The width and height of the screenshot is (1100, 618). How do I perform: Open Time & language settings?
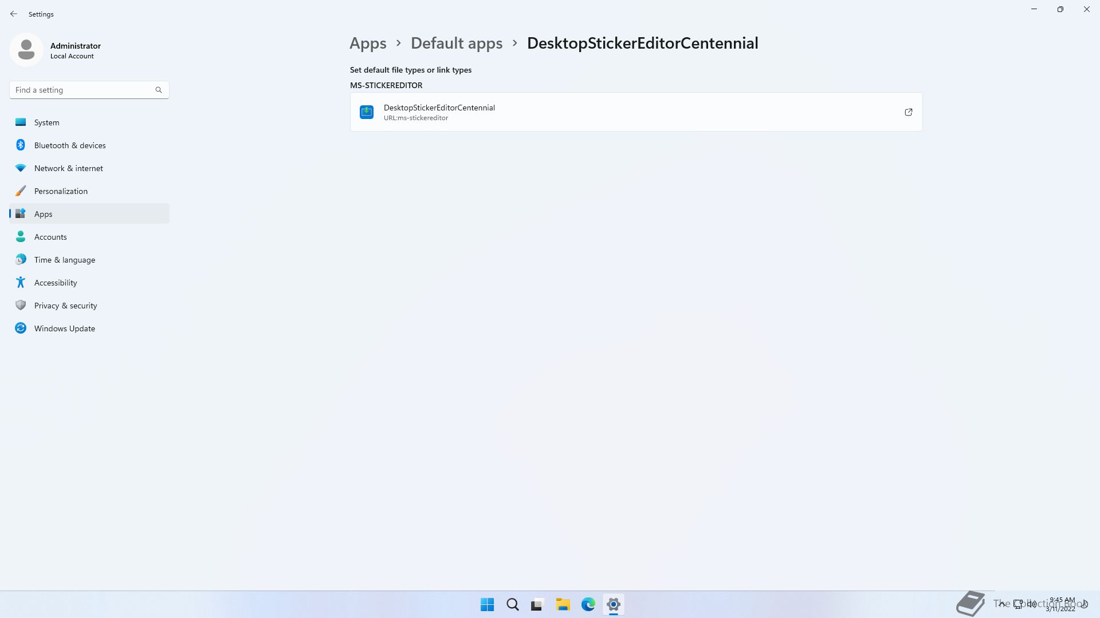tap(89, 260)
